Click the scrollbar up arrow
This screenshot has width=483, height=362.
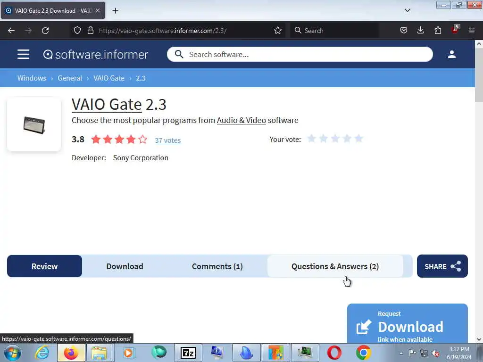point(479,44)
